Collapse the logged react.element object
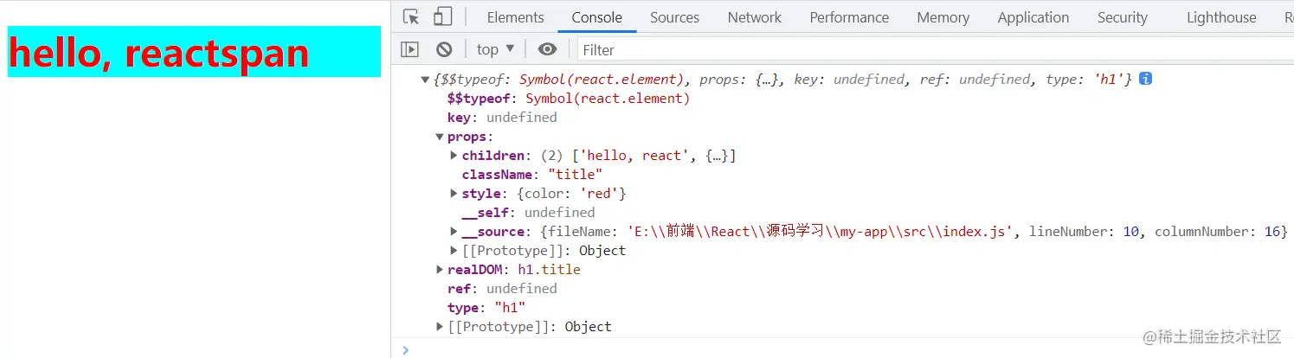This screenshot has width=1294, height=358. 425,80
